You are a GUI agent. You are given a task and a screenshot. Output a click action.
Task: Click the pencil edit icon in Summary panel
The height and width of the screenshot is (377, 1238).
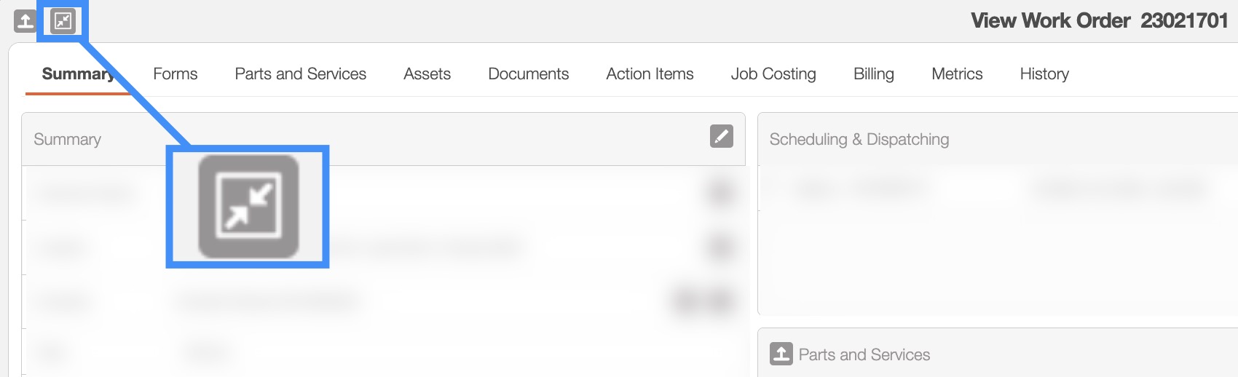click(721, 136)
